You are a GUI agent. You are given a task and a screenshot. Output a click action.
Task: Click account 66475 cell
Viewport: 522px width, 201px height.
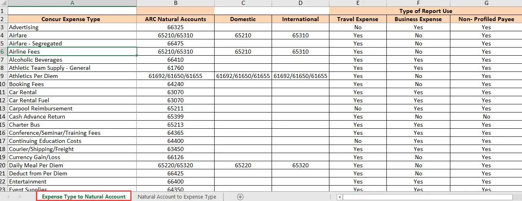[x=175, y=43]
